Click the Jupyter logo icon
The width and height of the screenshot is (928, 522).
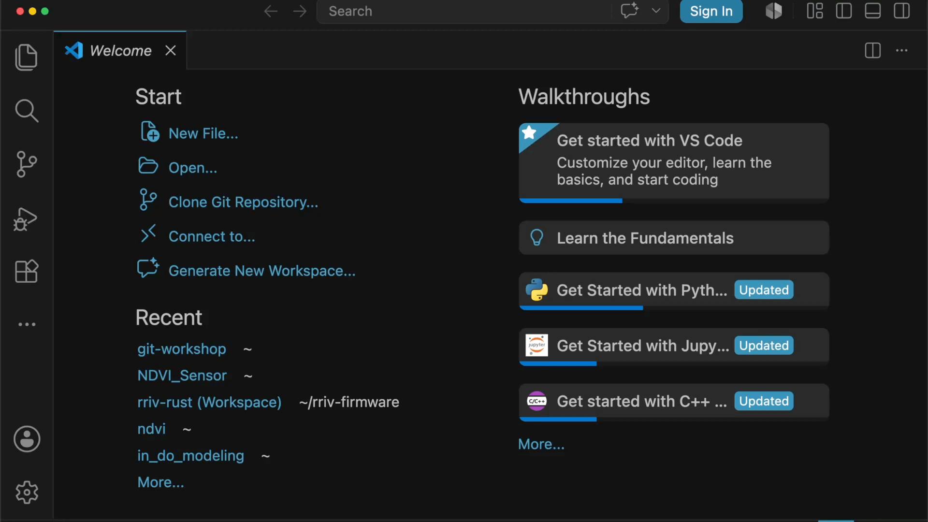click(536, 346)
